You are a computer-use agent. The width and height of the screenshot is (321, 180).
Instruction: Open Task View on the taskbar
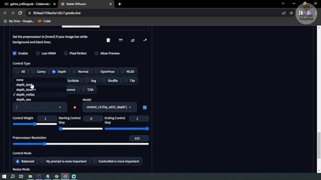(x=21, y=176)
